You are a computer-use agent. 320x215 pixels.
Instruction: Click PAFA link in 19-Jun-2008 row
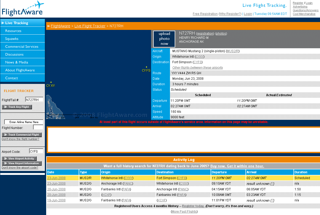pos(127,200)
